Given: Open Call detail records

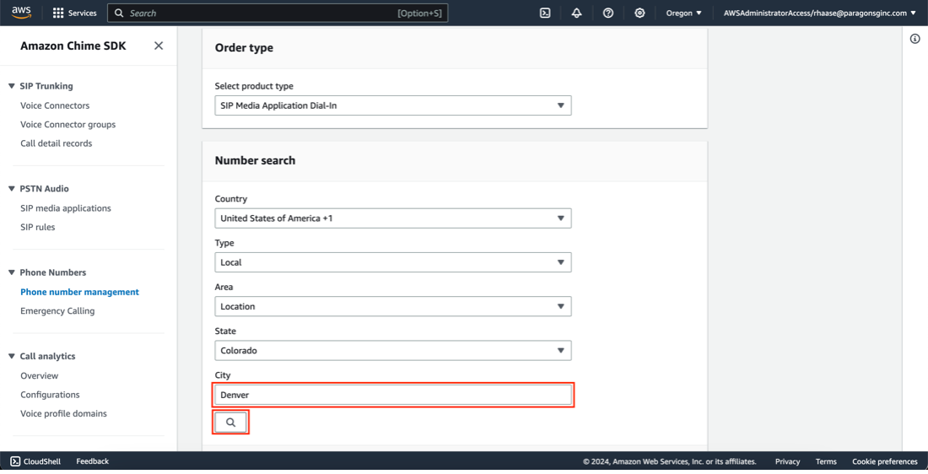Looking at the screenshot, I should [57, 143].
